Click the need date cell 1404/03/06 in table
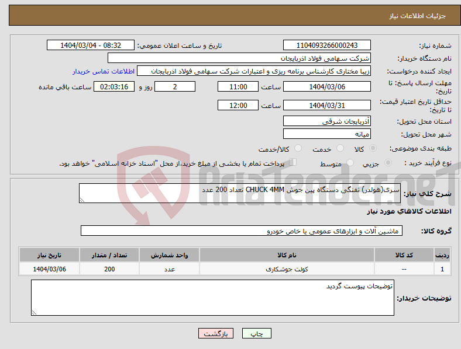 49,269
